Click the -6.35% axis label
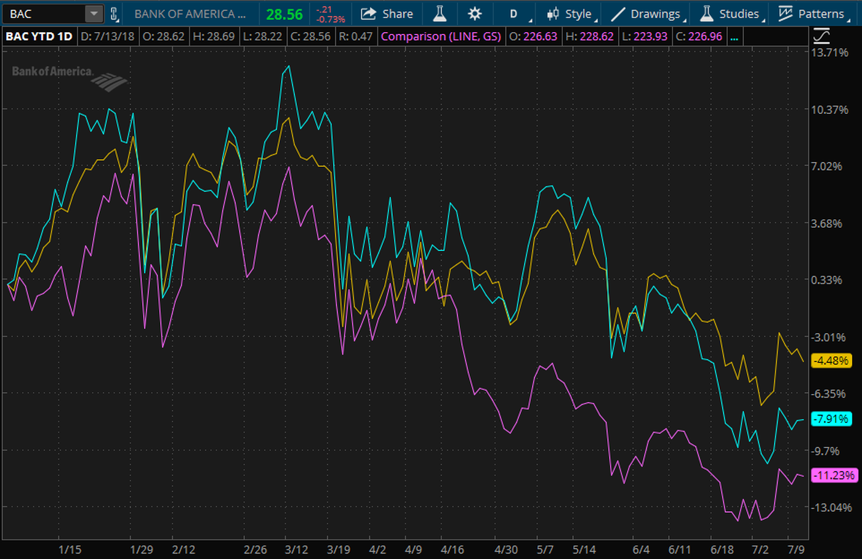Image resolution: width=862 pixels, height=559 pixels. coord(828,394)
